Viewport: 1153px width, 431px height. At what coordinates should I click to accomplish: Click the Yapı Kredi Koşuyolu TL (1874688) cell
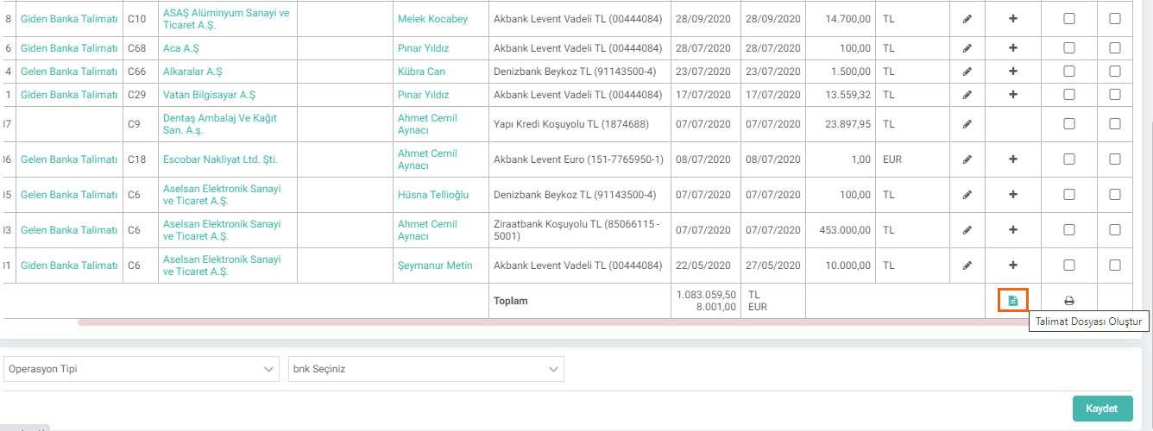[x=580, y=124]
